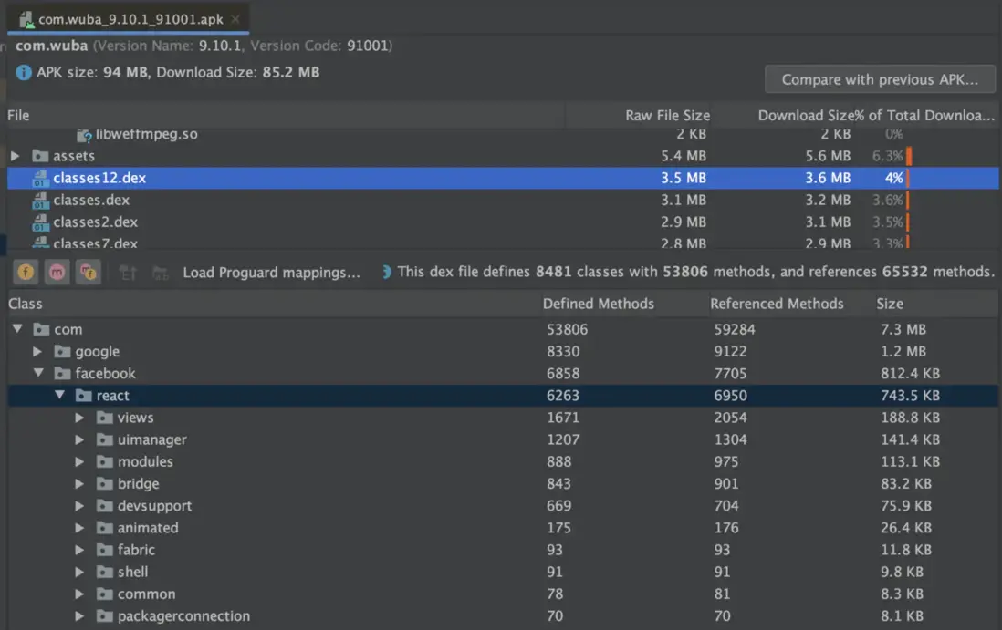Click the deobfuscate names toolbar icon
The height and width of the screenshot is (630, 1002).
point(161,272)
